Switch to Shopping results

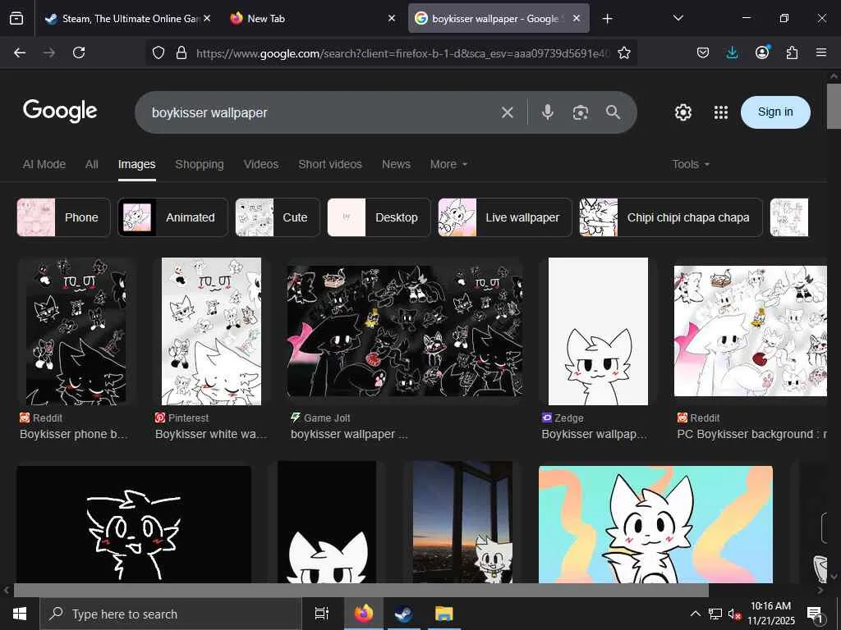(200, 164)
